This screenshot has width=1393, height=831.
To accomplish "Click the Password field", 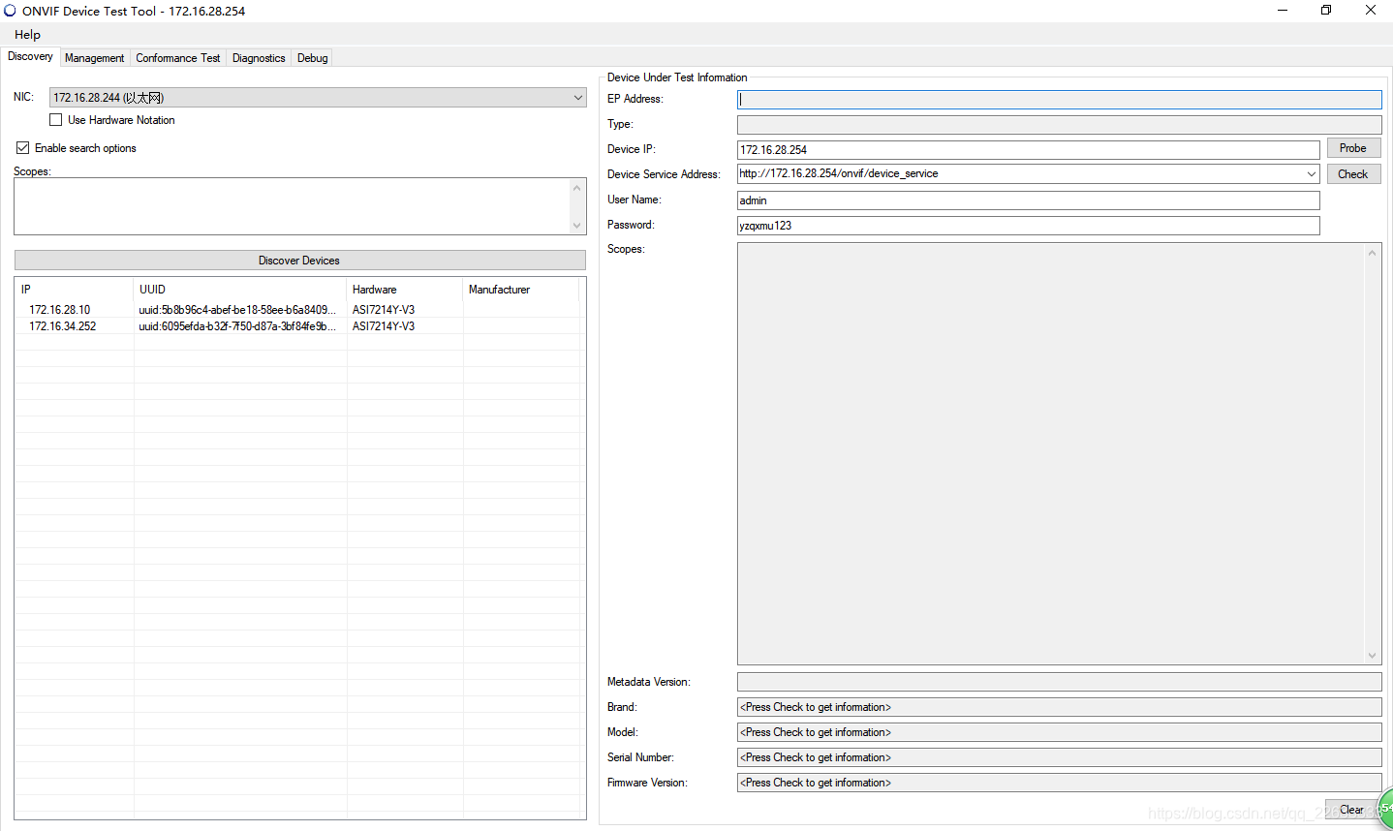I will tap(1028, 226).
